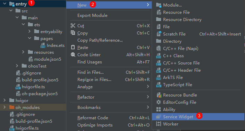Select module.json5 in the tree
Screen dimensions: 245x131
click(48, 59)
